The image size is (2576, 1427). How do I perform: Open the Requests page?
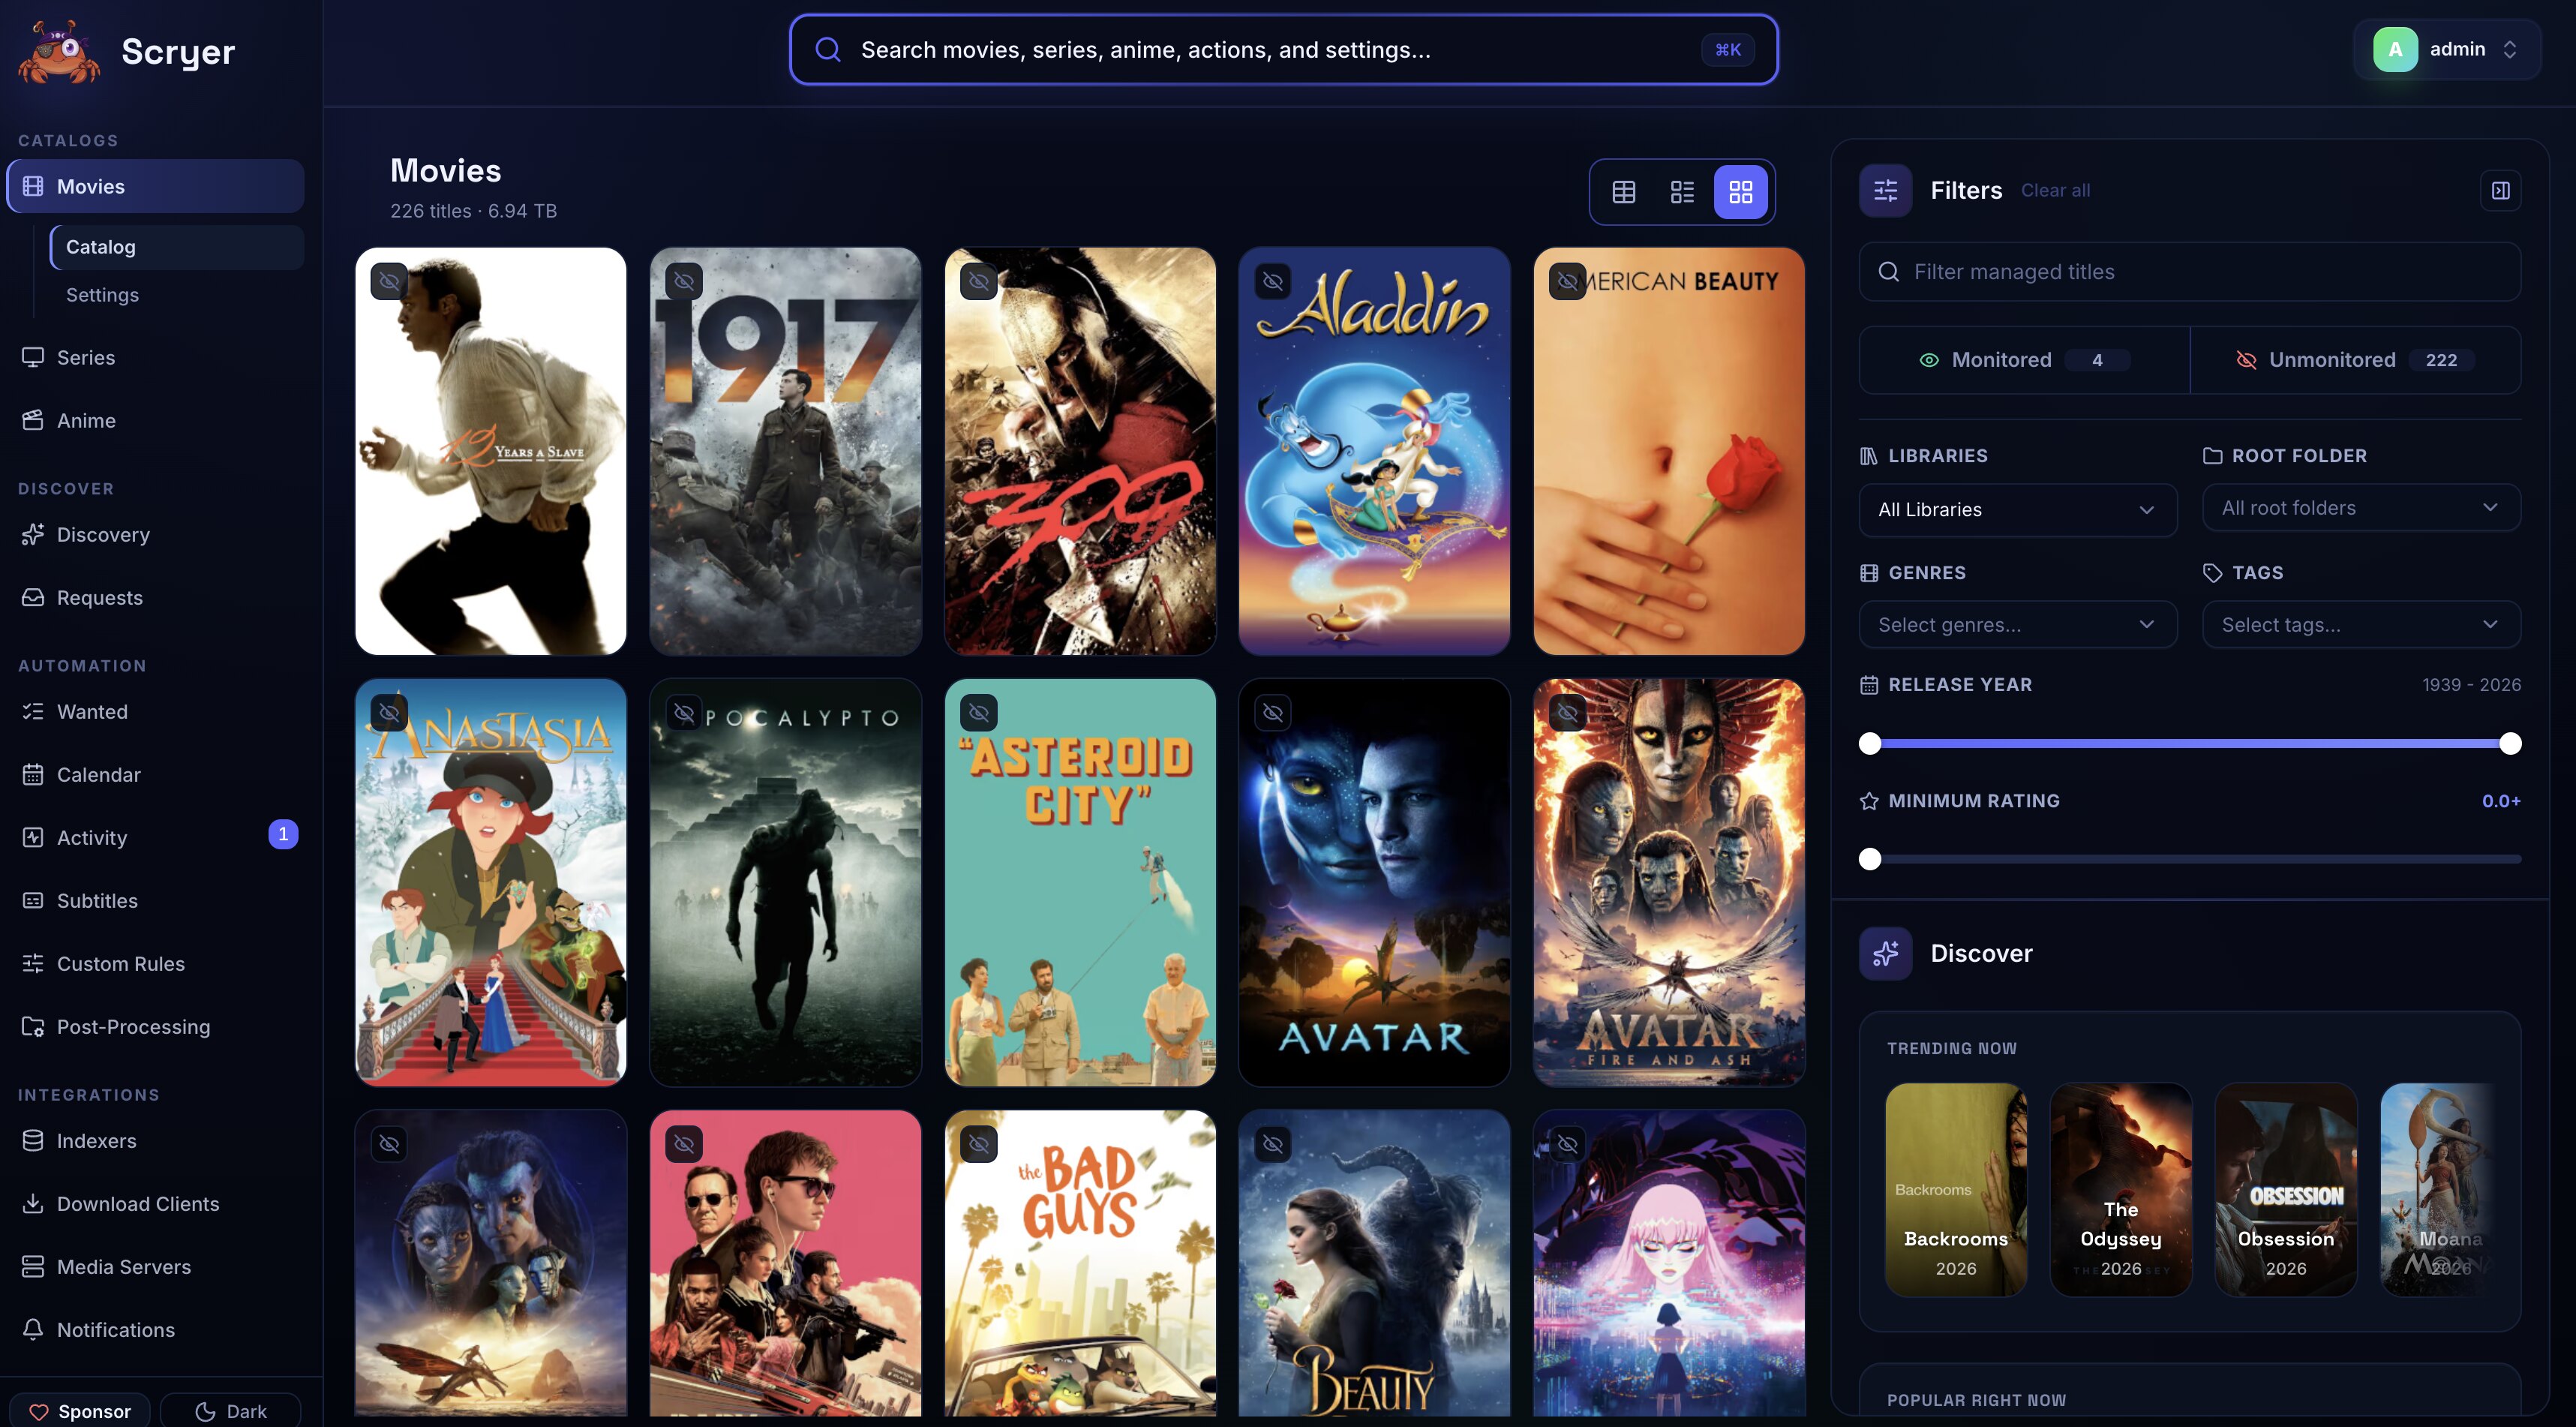tap(99, 597)
